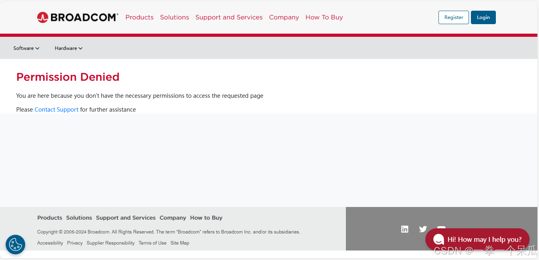Open Broadcom's LinkedIn page icon
Viewport: 539px width, 260px height.
point(404,229)
